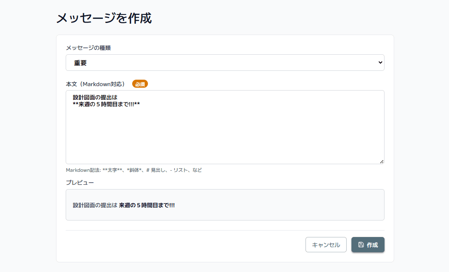
Task: Click the 本文（Markdown対応） label
Action: (98, 84)
